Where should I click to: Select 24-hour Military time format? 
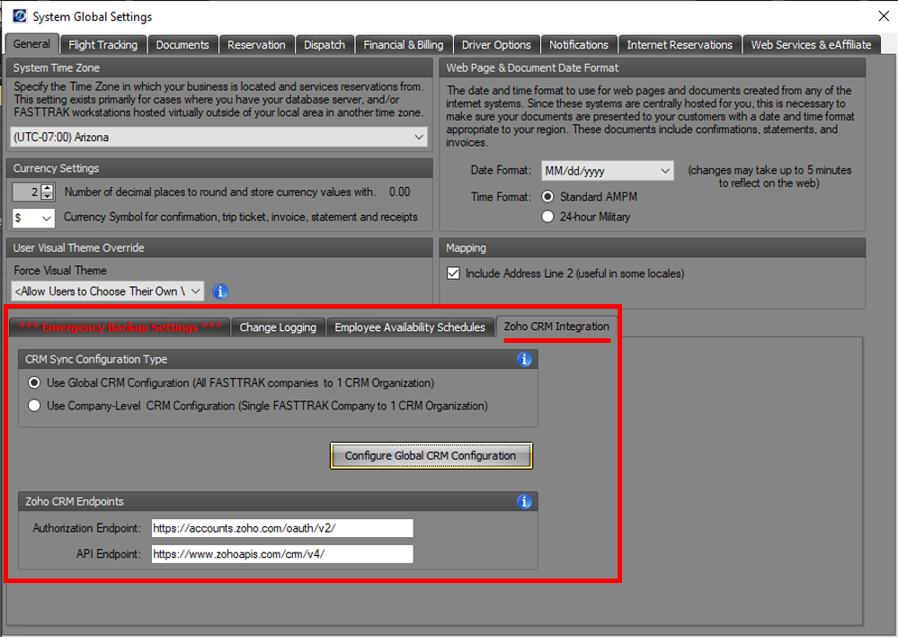[x=547, y=217]
